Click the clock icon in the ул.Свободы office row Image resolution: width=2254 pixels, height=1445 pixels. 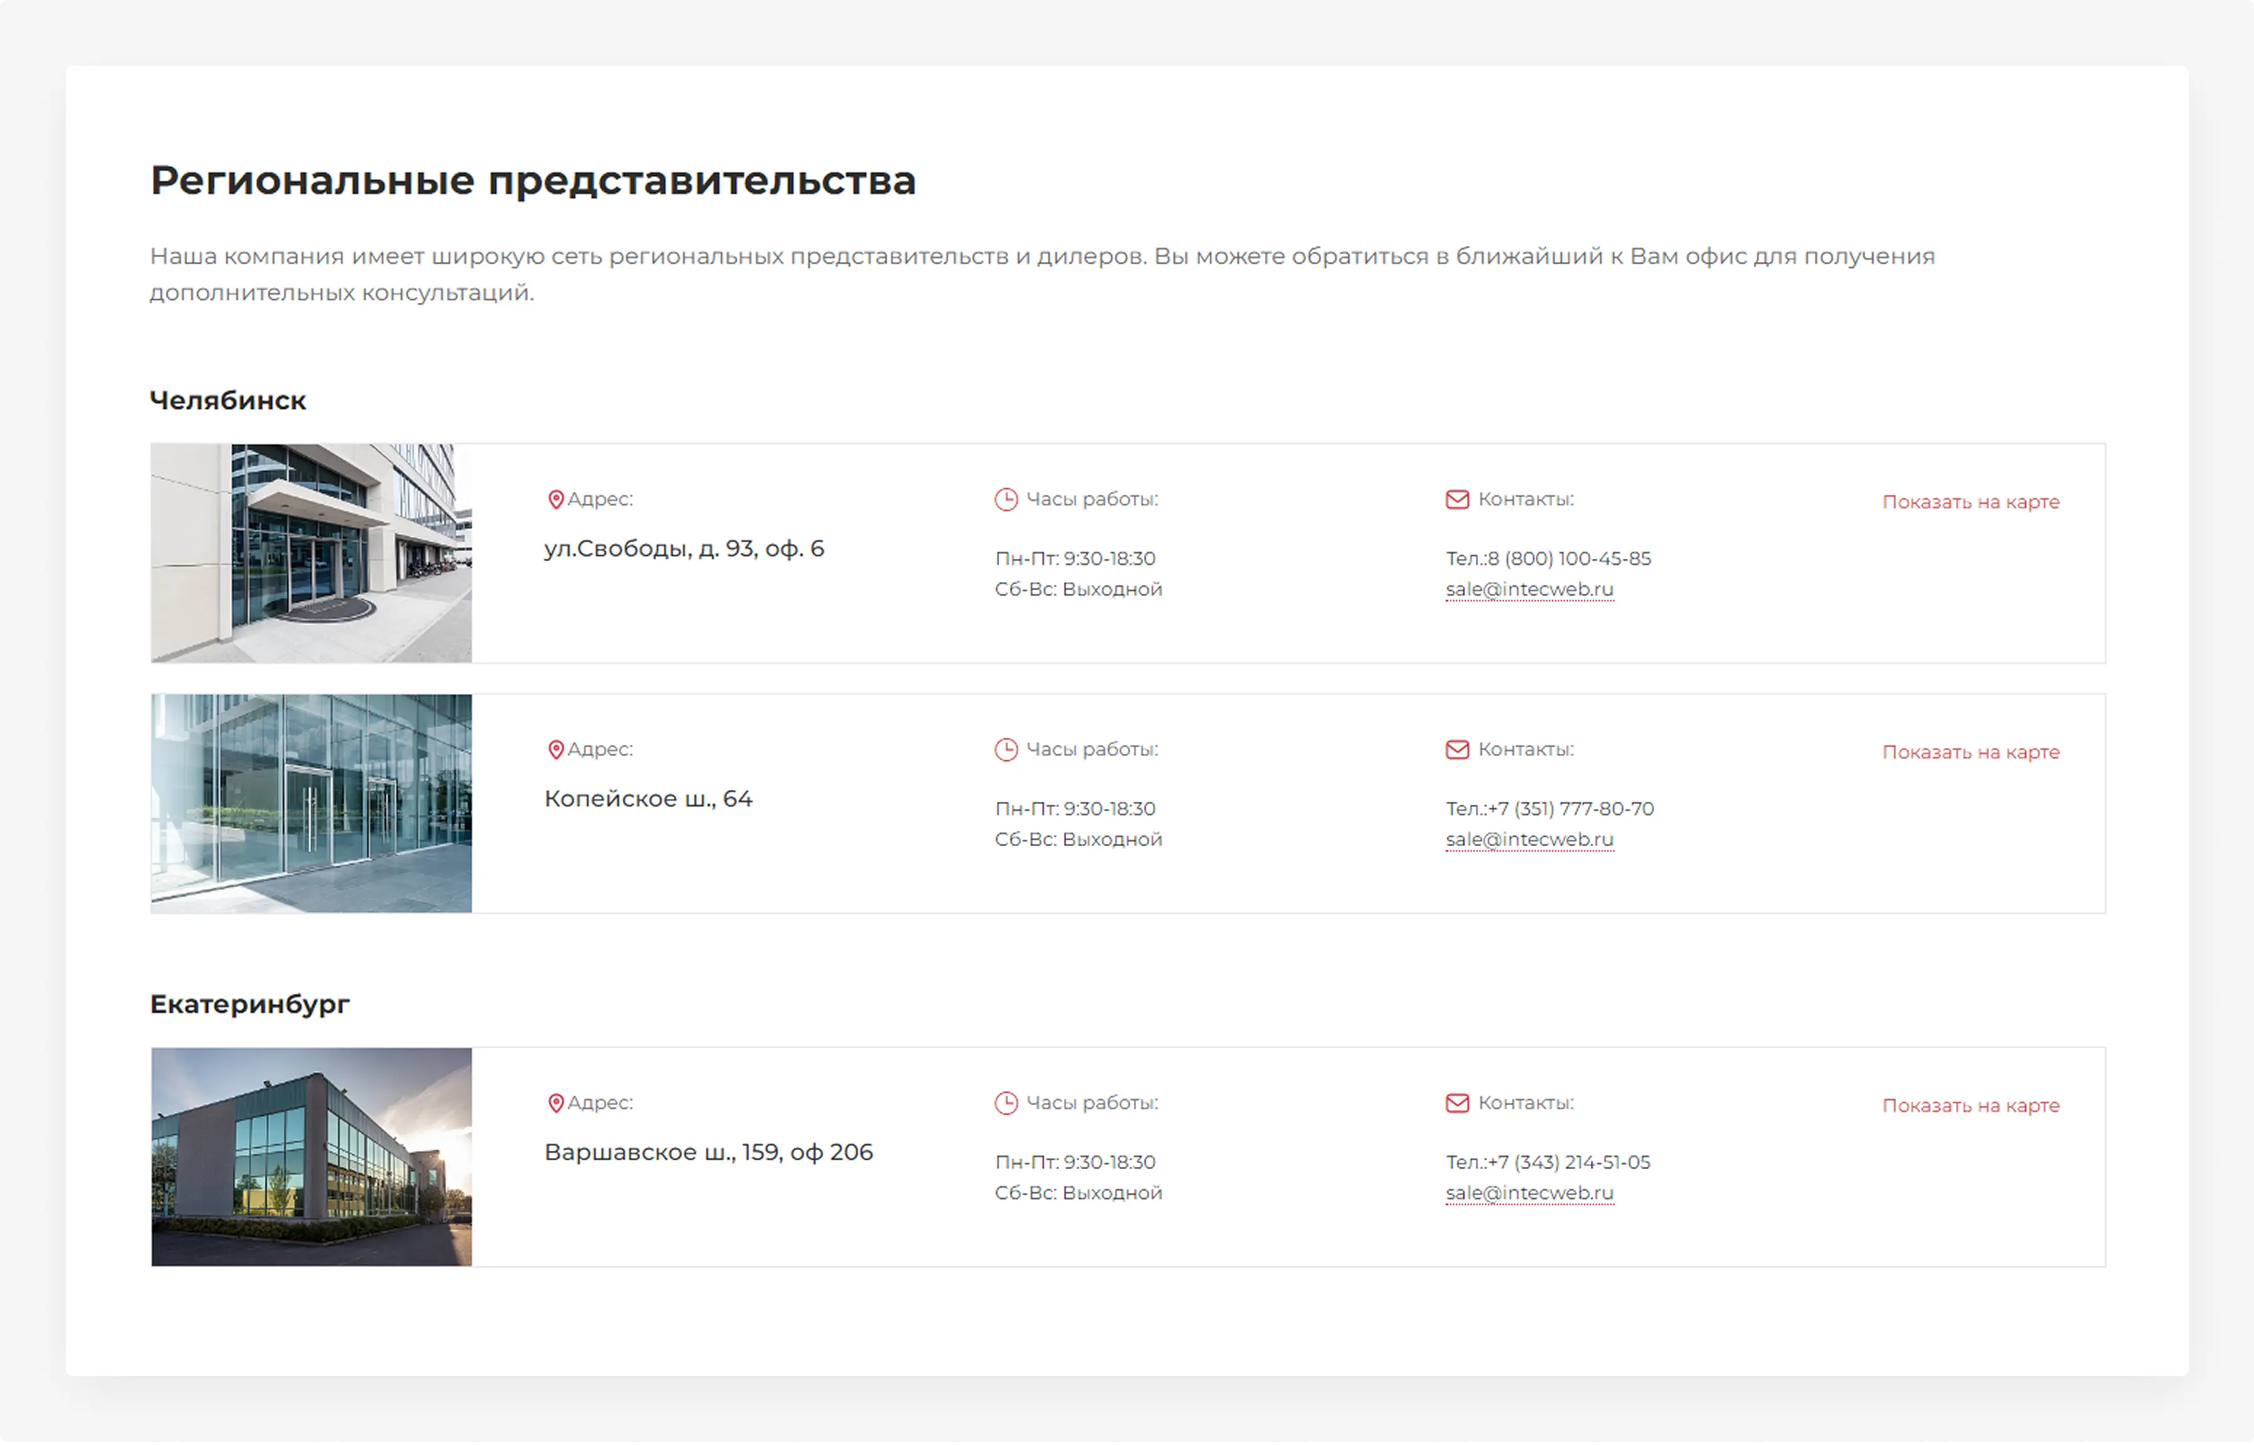click(x=1006, y=499)
